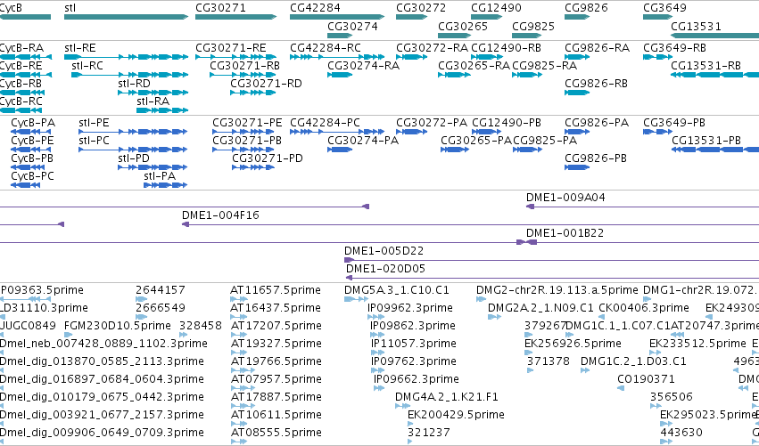759x446 pixels.
Task: Click protein CG30271-PD
Action: click(253, 167)
